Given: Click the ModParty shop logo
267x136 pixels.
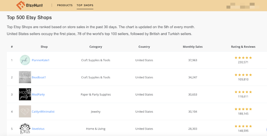Looking at the screenshot, I should pos(25,94).
